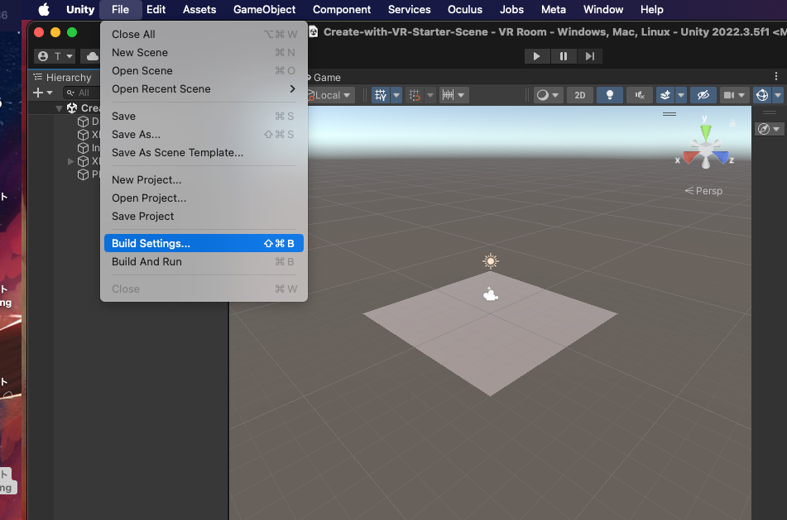Toggle grid snapping icon
This screenshot has height=520, width=787.
click(415, 95)
